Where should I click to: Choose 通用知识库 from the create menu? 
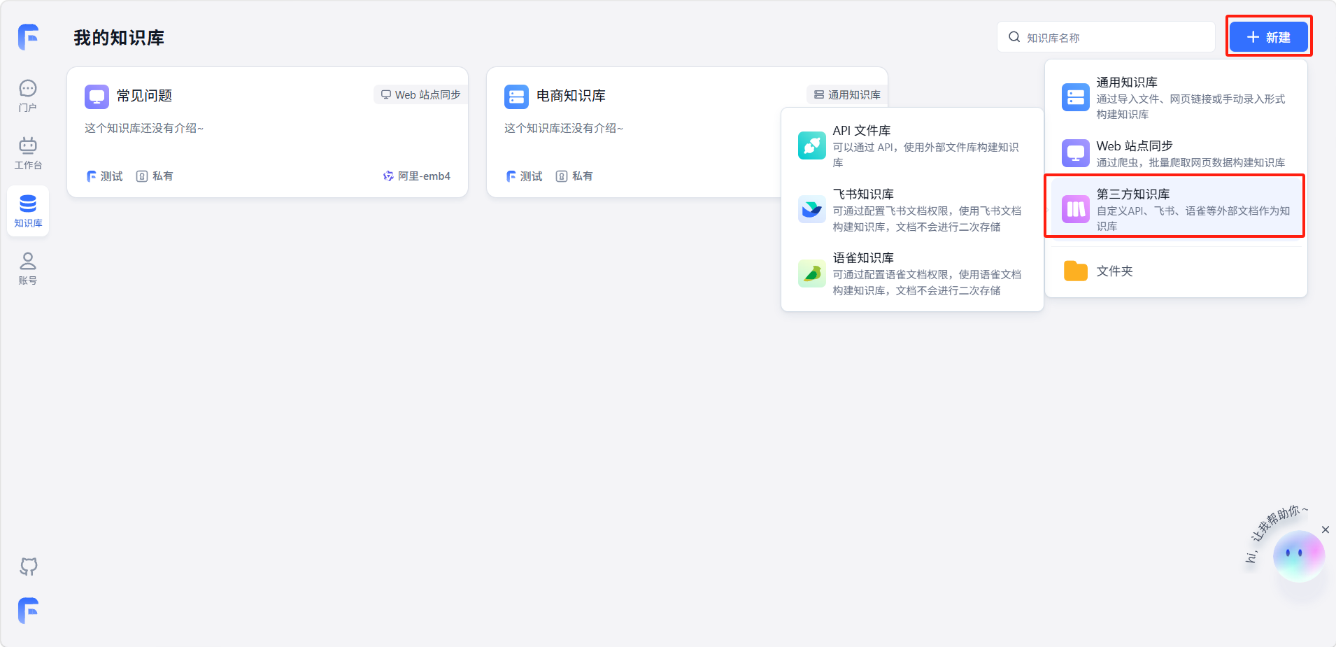click(1175, 97)
